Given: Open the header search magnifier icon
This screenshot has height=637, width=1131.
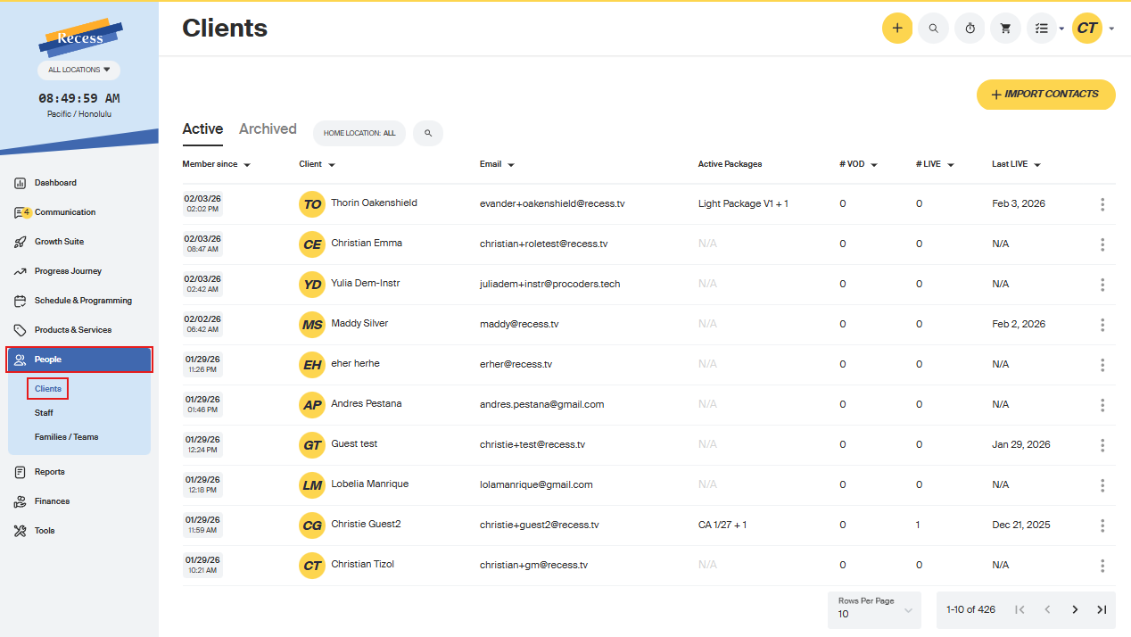Looking at the screenshot, I should coord(934,29).
